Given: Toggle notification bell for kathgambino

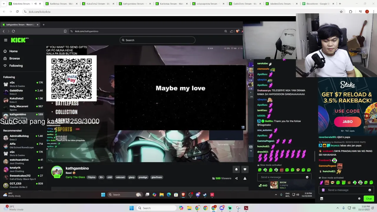Looking at the screenshot, I should (236, 169).
